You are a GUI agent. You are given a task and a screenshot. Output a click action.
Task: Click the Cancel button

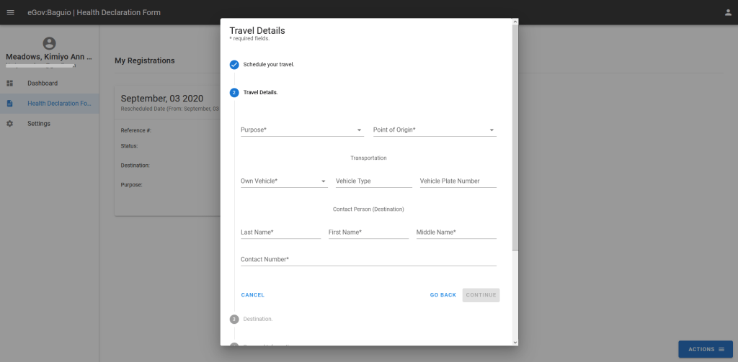pos(253,295)
